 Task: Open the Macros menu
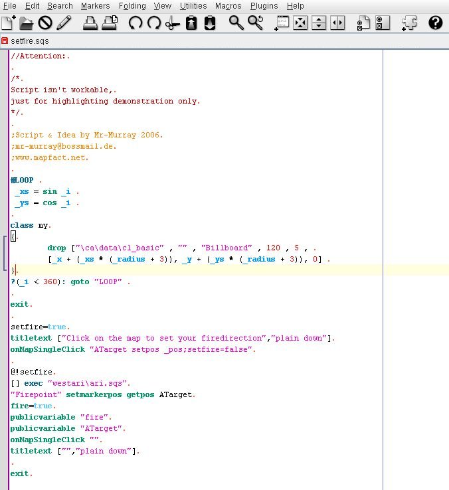228,6
